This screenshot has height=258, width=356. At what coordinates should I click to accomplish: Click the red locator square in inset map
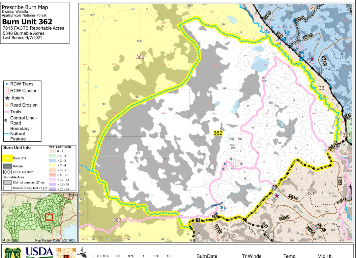pyautogui.click(x=49, y=217)
